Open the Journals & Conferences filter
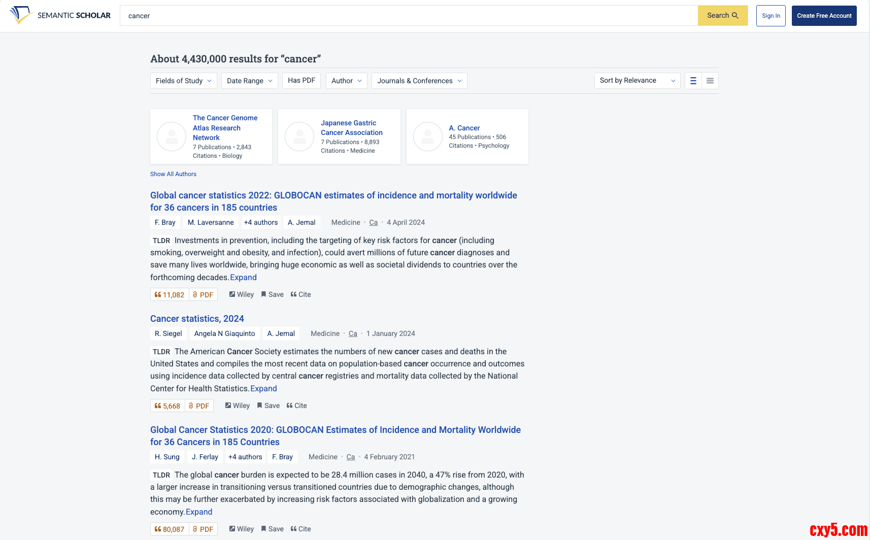Image resolution: width=870 pixels, height=540 pixels. click(x=419, y=81)
